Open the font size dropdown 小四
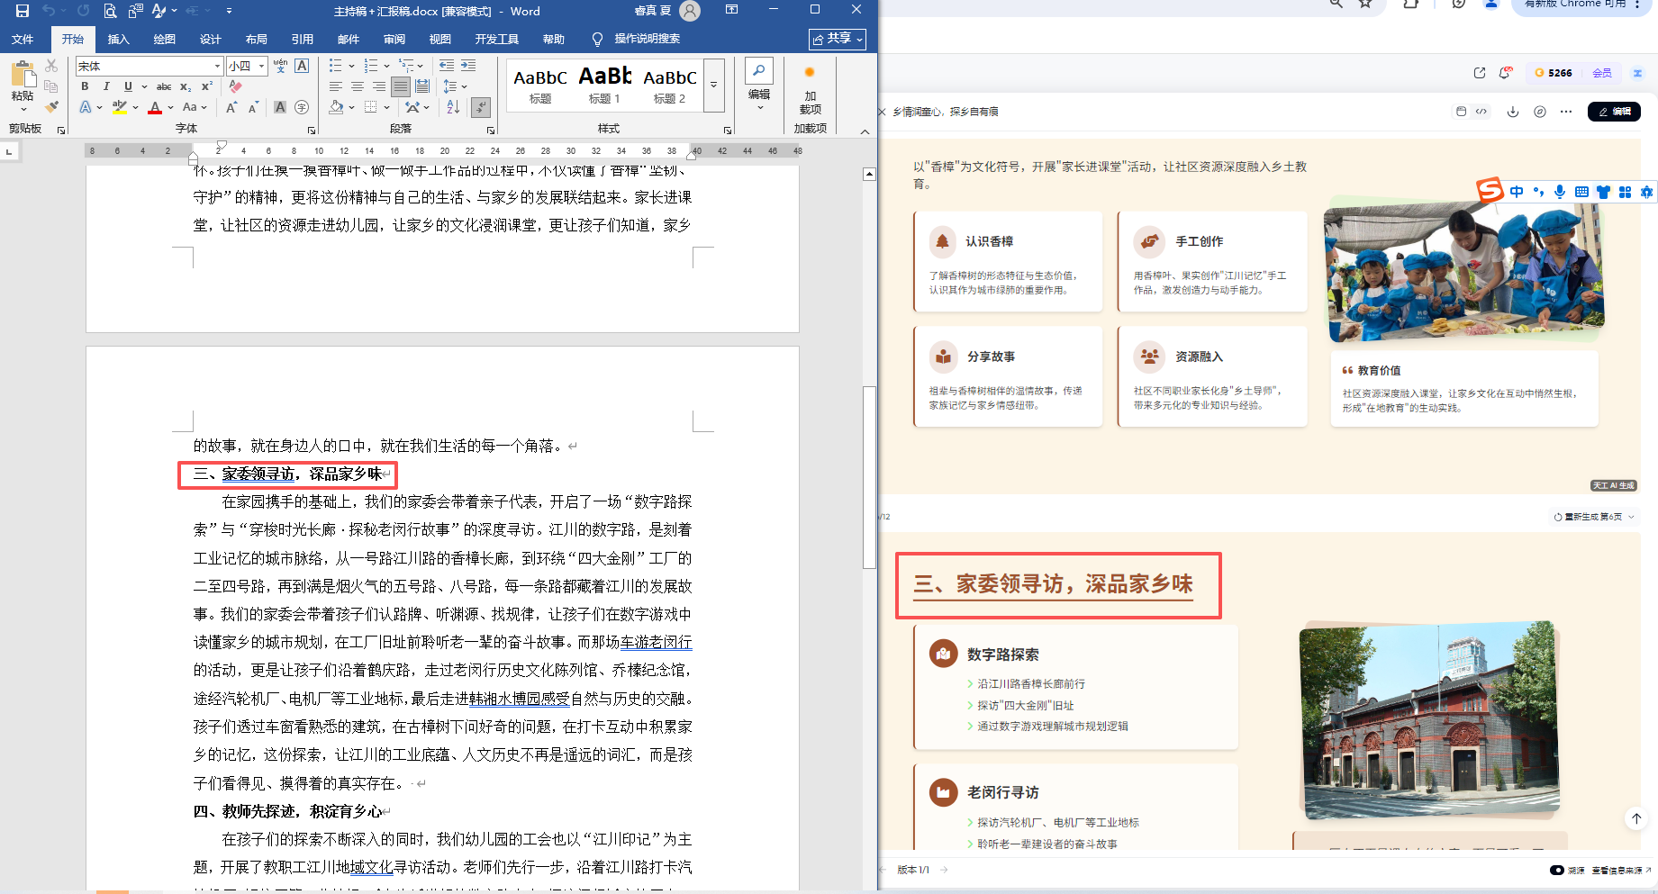Screen dimensions: 1658x894 (261, 66)
